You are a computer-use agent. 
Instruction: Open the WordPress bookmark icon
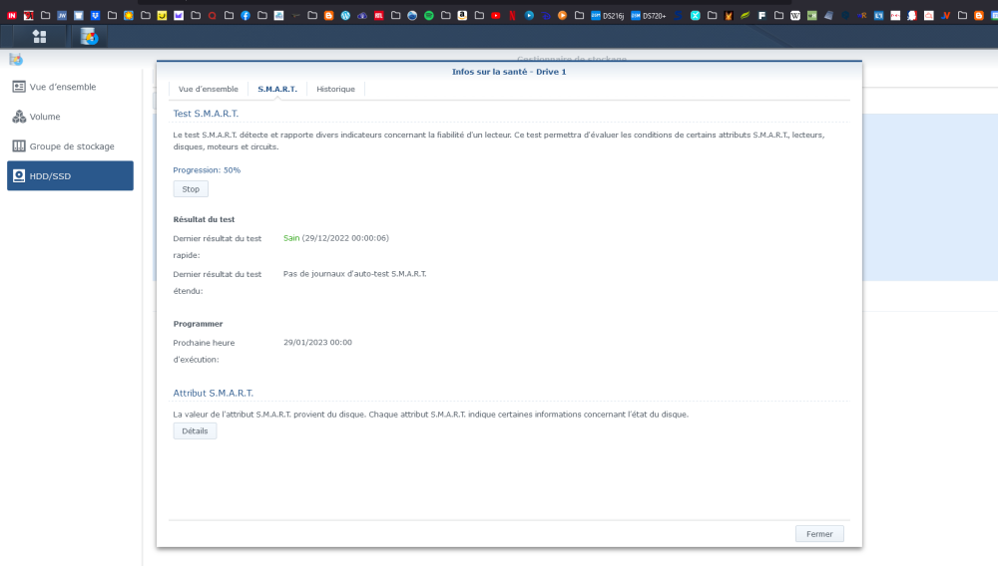coord(345,16)
